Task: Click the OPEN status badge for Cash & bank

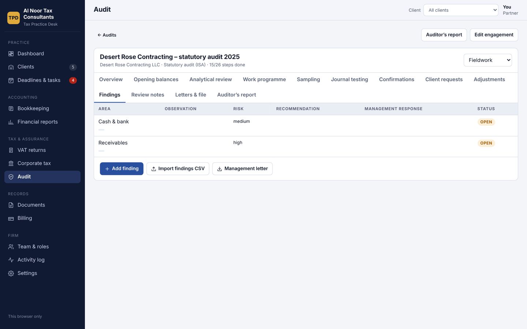Action: (x=486, y=122)
